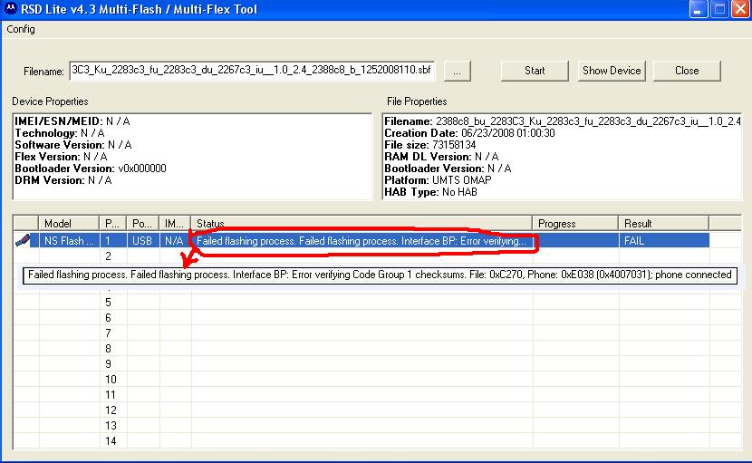Screen dimensions: 752x463
Task: Select the NS Flash model cell
Action: [x=69, y=241]
